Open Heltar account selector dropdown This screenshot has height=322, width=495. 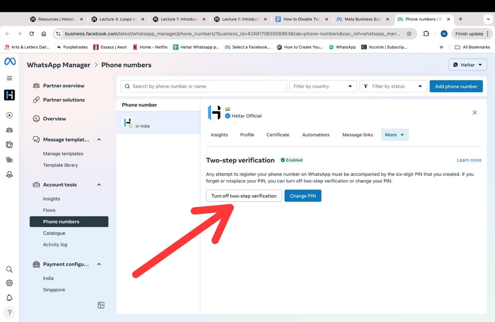pyautogui.click(x=468, y=65)
